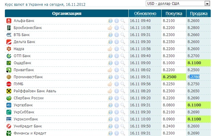Open ВТБ Банк website globe icon

pyautogui.click(x=110, y=35)
